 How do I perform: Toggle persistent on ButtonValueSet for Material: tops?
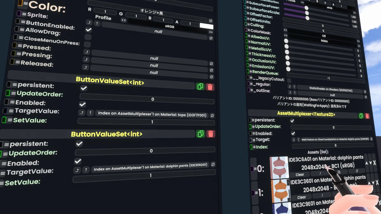coord(84,88)
